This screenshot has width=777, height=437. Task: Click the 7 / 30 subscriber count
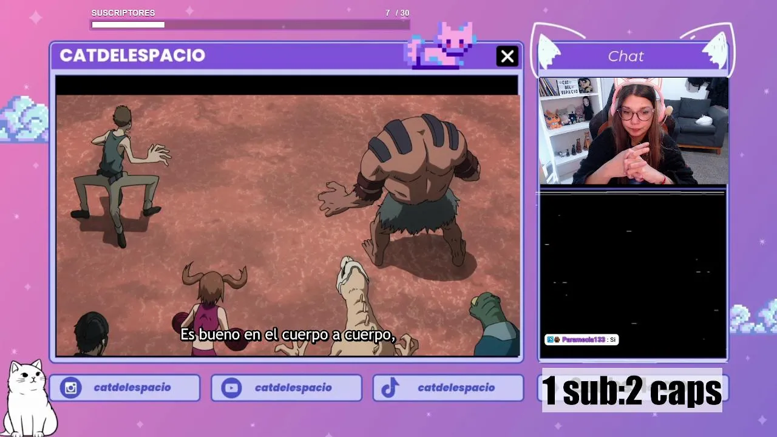(x=397, y=13)
